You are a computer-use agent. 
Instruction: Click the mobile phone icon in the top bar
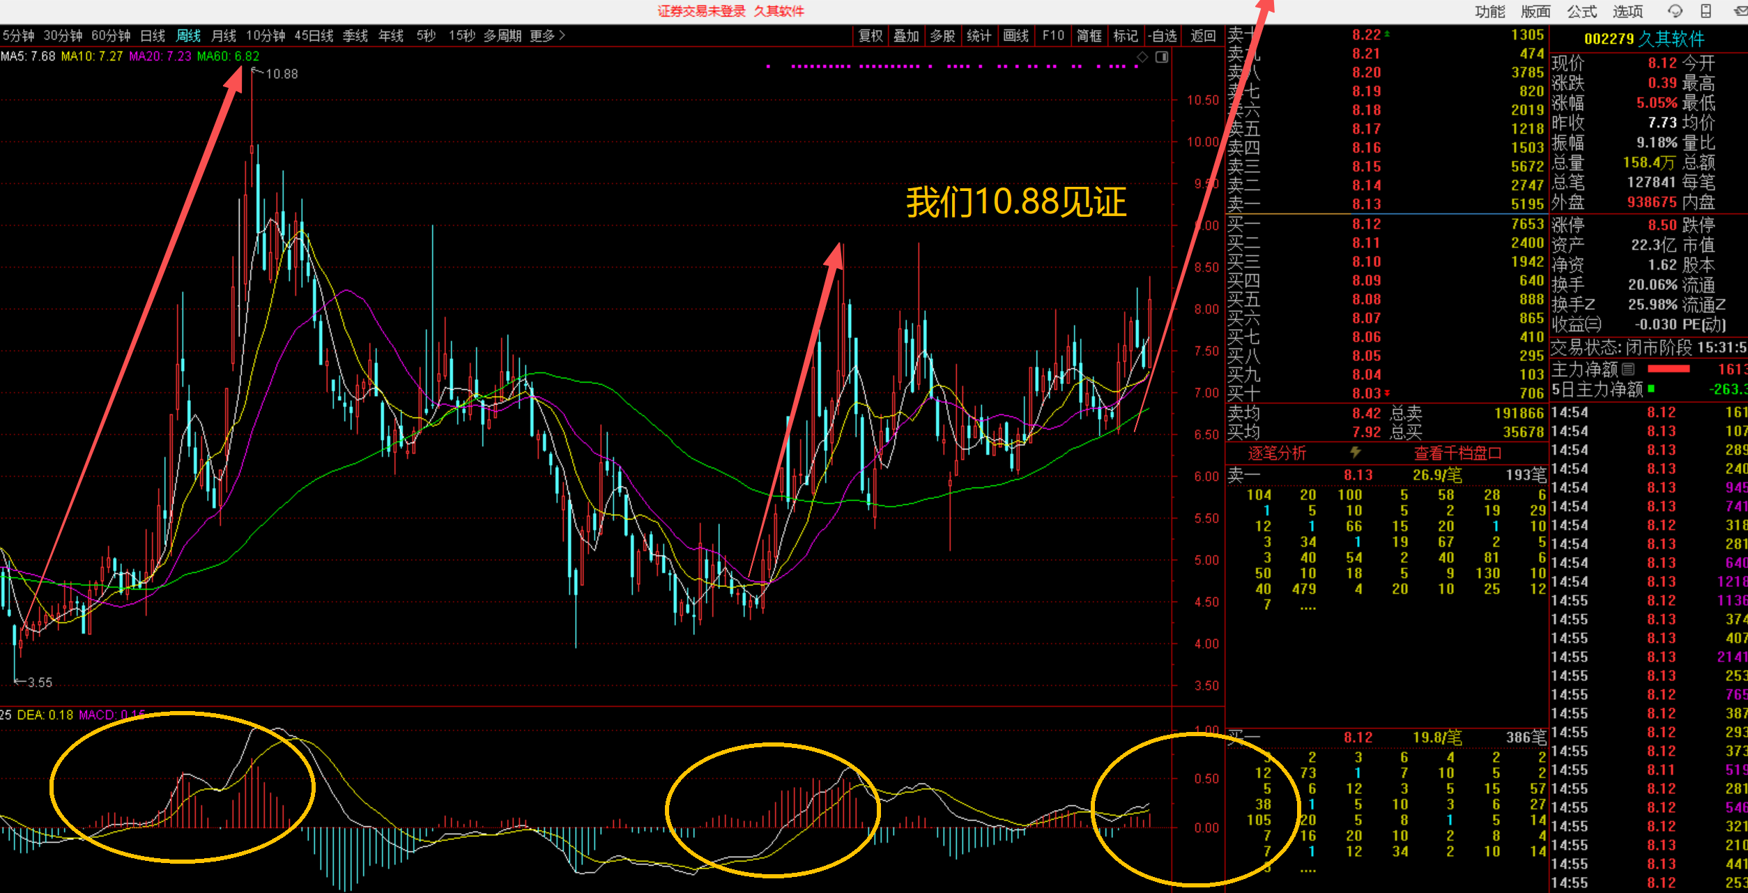(x=1706, y=11)
